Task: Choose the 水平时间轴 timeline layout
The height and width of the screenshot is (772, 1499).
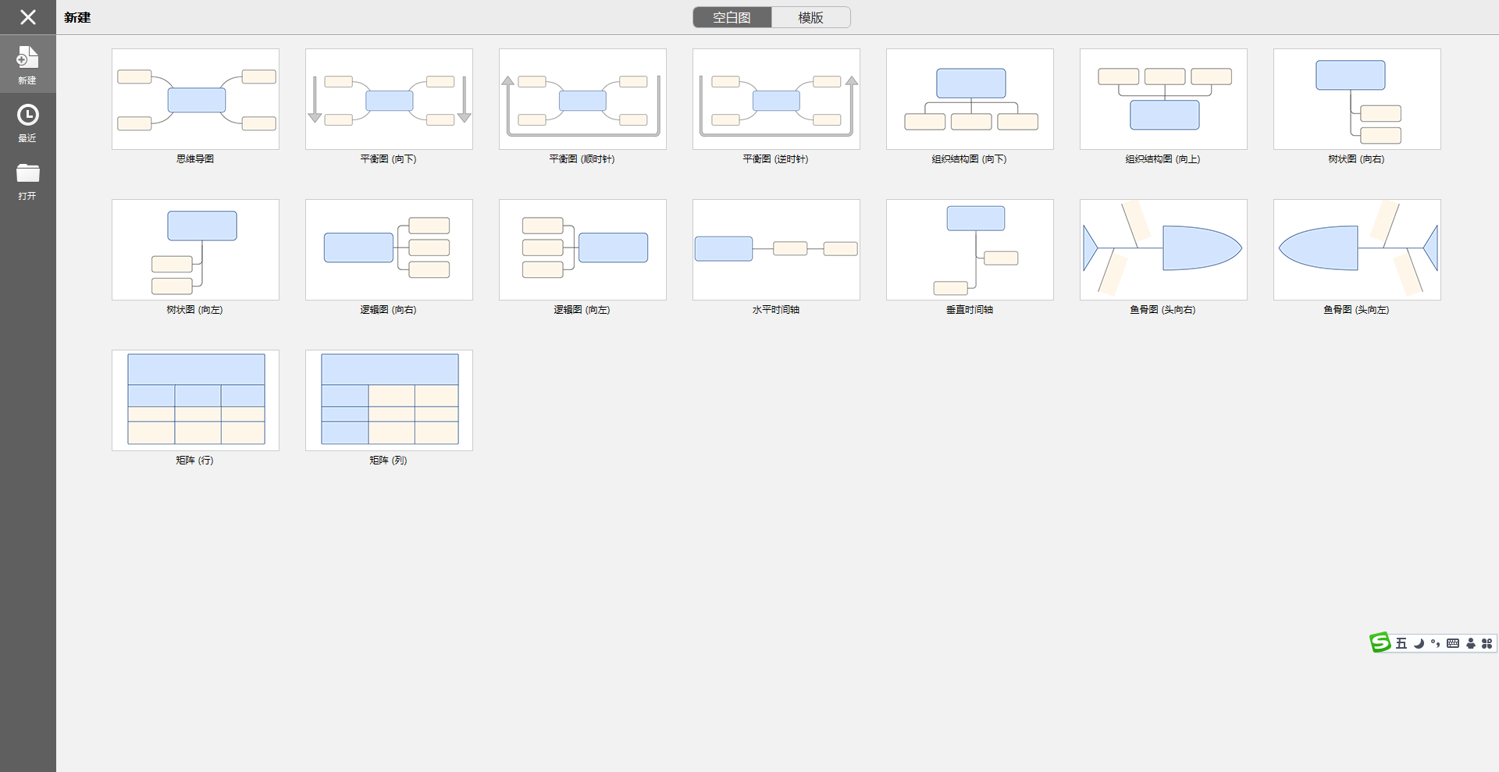Action: [x=776, y=250]
